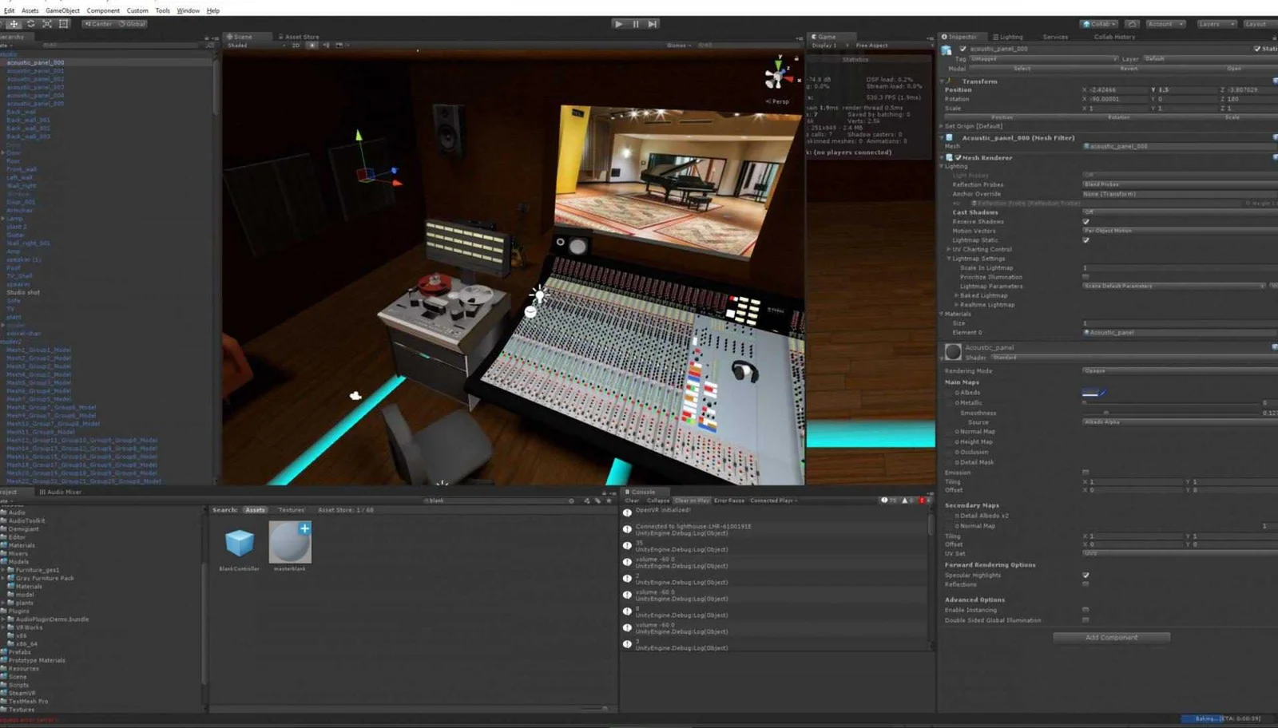Image resolution: width=1278 pixels, height=728 pixels.
Task: Select the Rect transform tool
Action: click(x=64, y=24)
